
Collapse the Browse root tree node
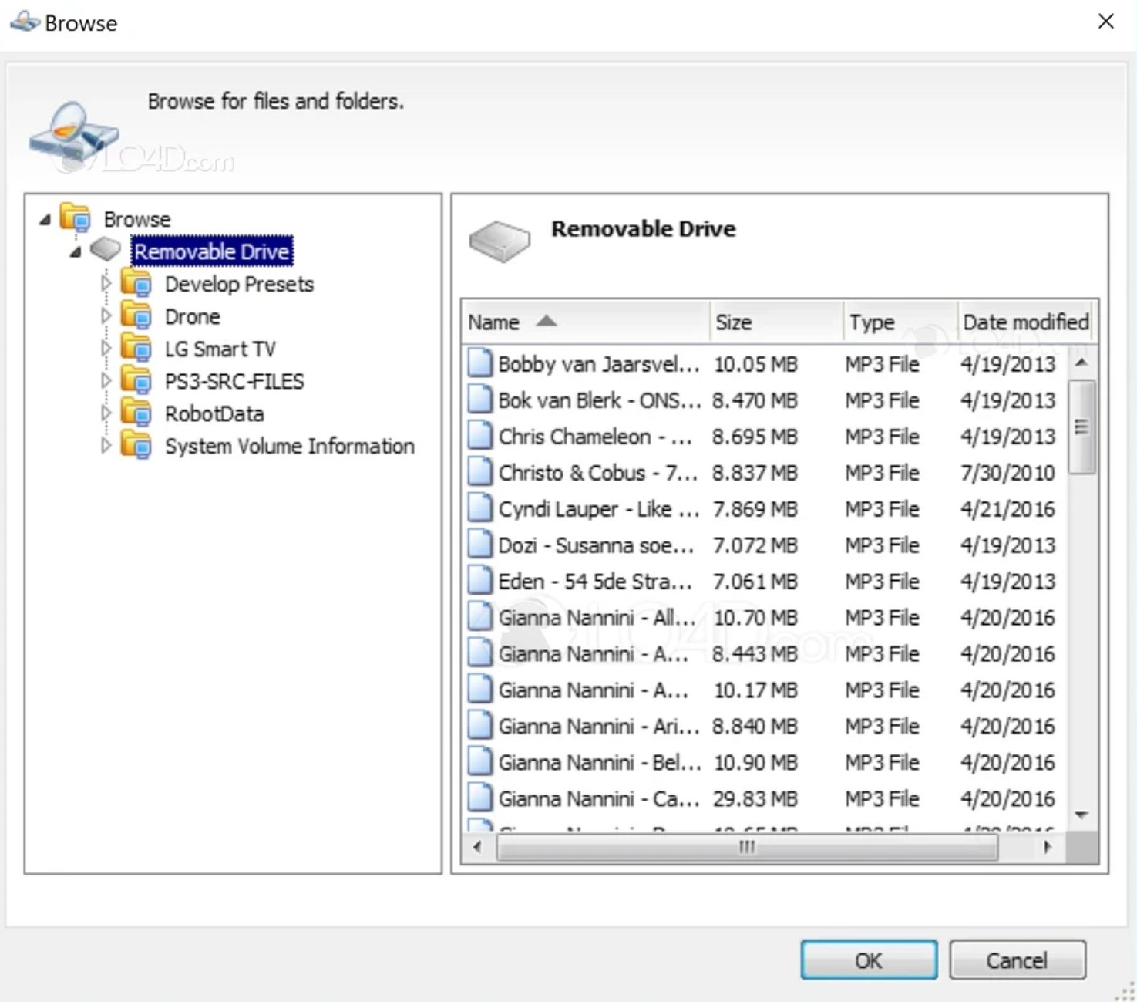(x=45, y=220)
